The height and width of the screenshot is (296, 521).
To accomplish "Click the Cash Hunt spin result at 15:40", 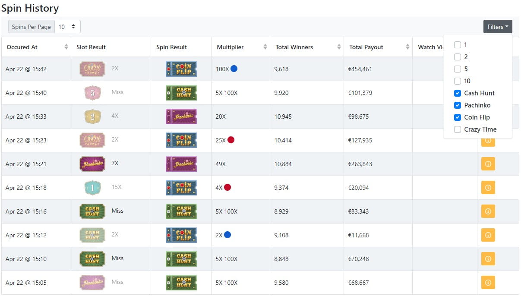I will click(x=181, y=93).
